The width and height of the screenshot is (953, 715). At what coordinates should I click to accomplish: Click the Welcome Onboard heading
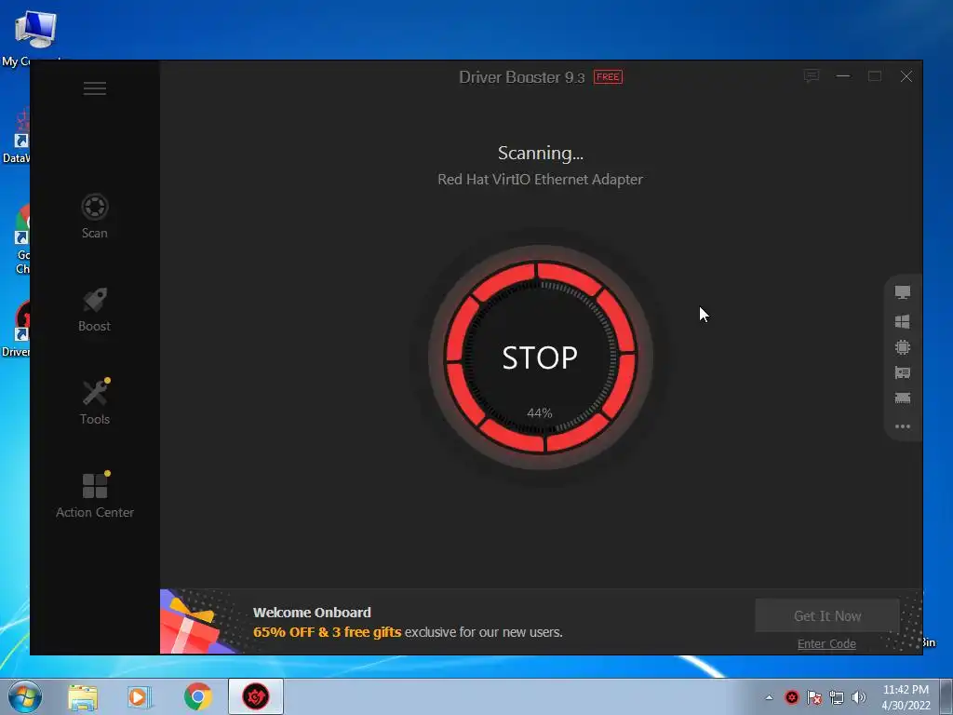[x=312, y=613]
